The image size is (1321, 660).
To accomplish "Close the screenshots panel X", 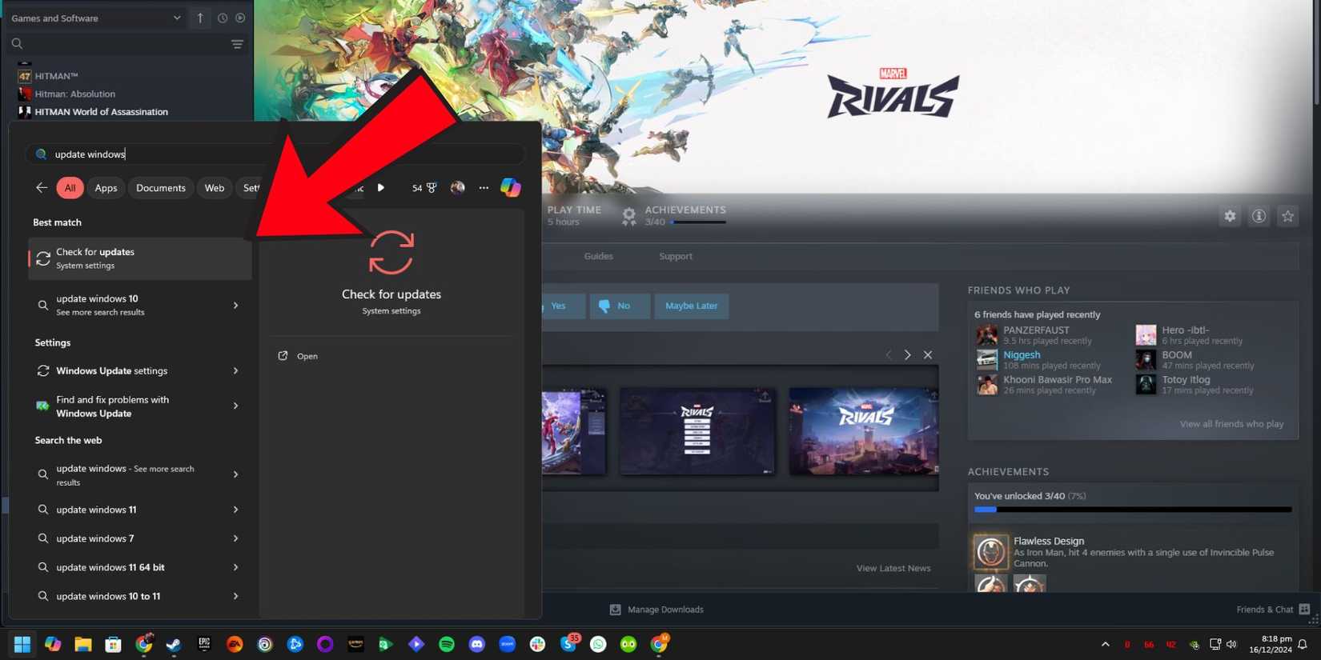I will pyautogui.click(x=928, y=354).
